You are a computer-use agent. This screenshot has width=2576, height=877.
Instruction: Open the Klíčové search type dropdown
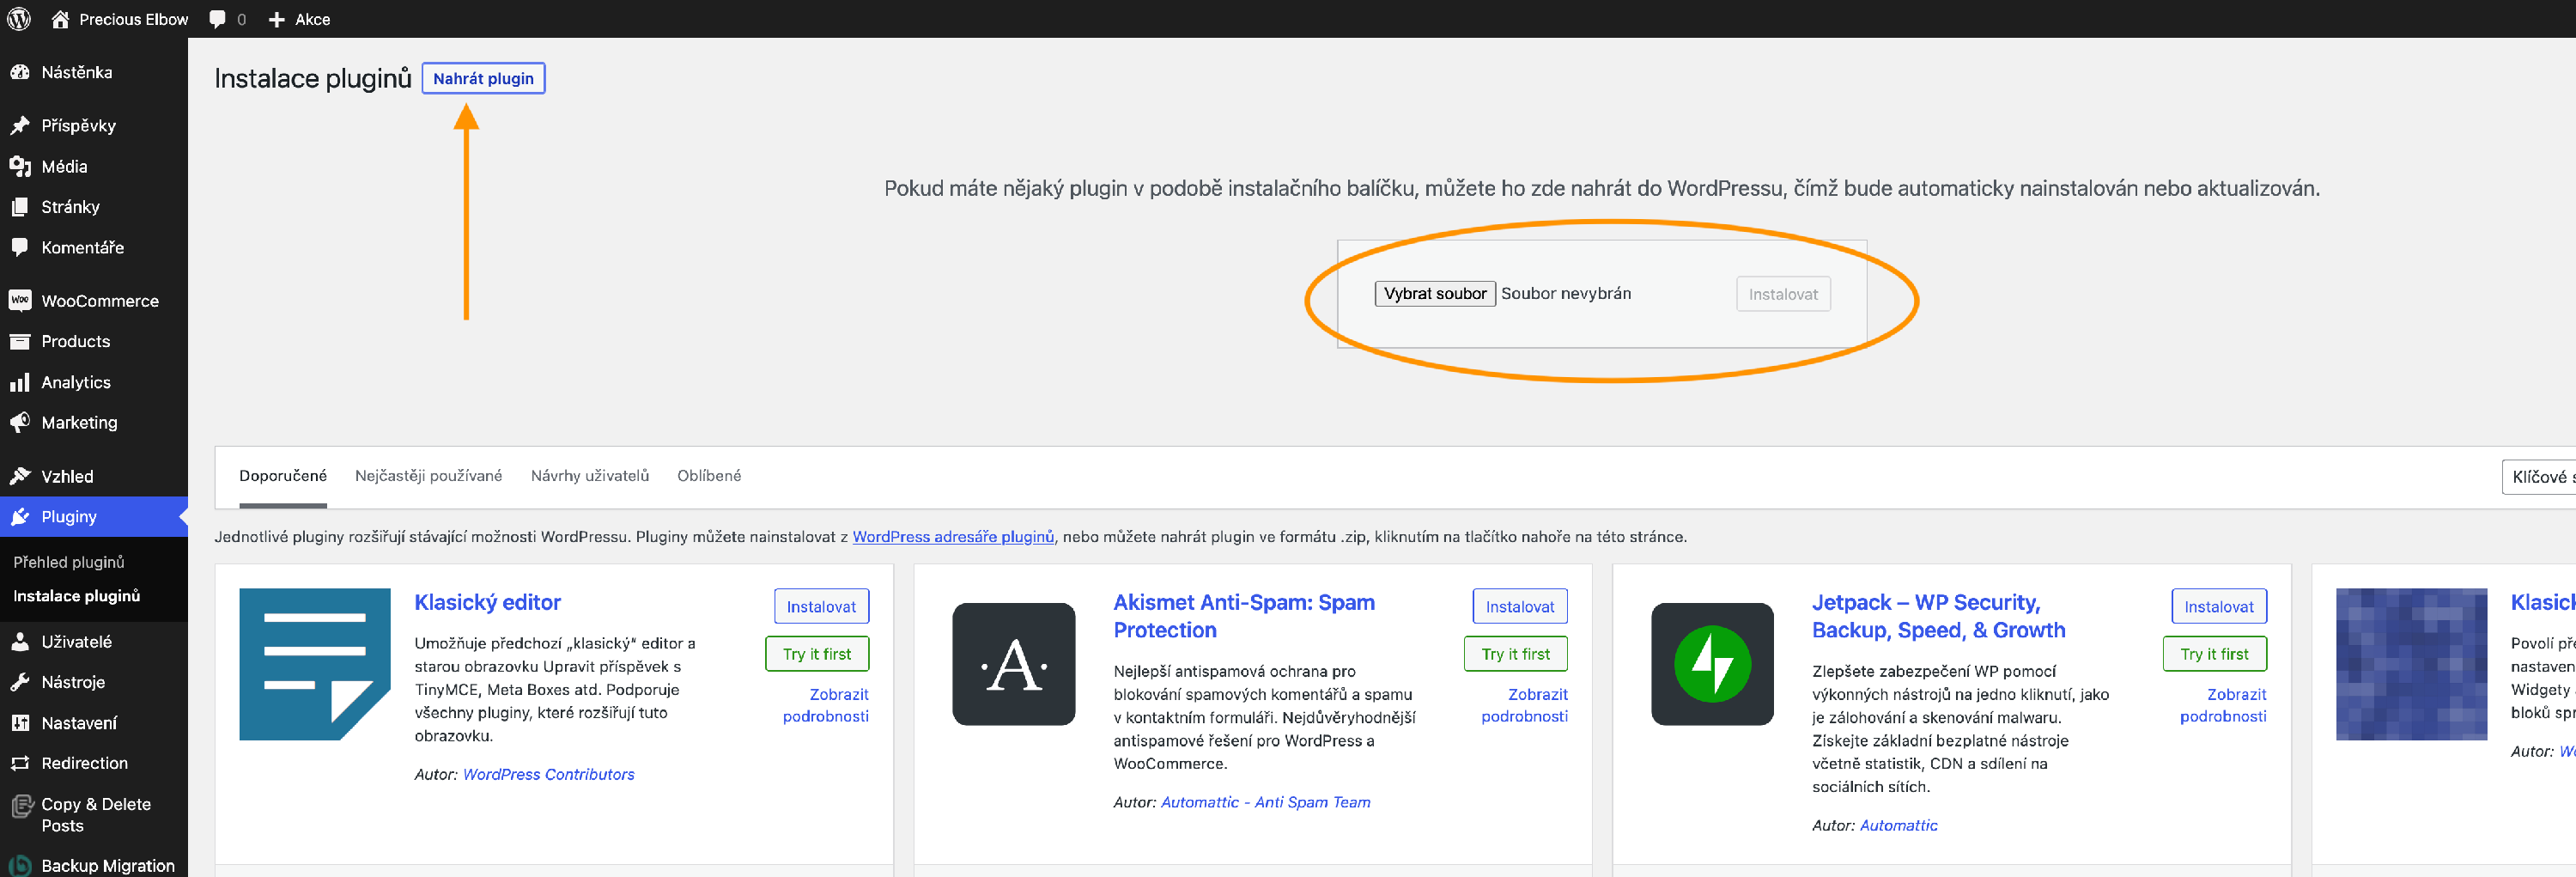(x=2538, y=477)
